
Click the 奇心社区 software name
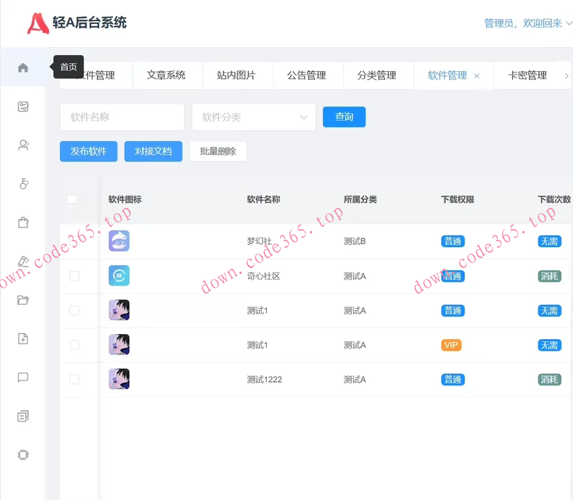pyautogui.click(x=263, y=276)
